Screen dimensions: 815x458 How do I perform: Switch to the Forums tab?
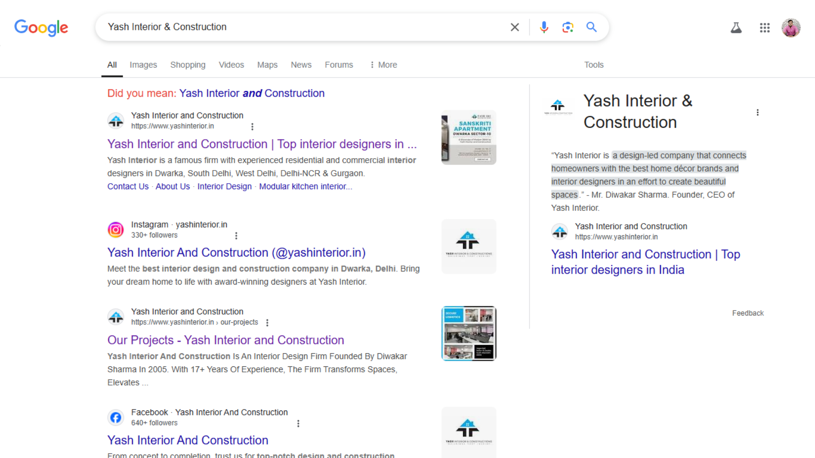coord(339,65)
